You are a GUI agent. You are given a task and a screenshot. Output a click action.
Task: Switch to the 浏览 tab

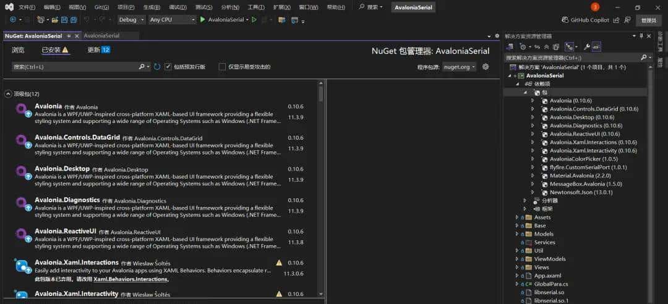[19, 50]
